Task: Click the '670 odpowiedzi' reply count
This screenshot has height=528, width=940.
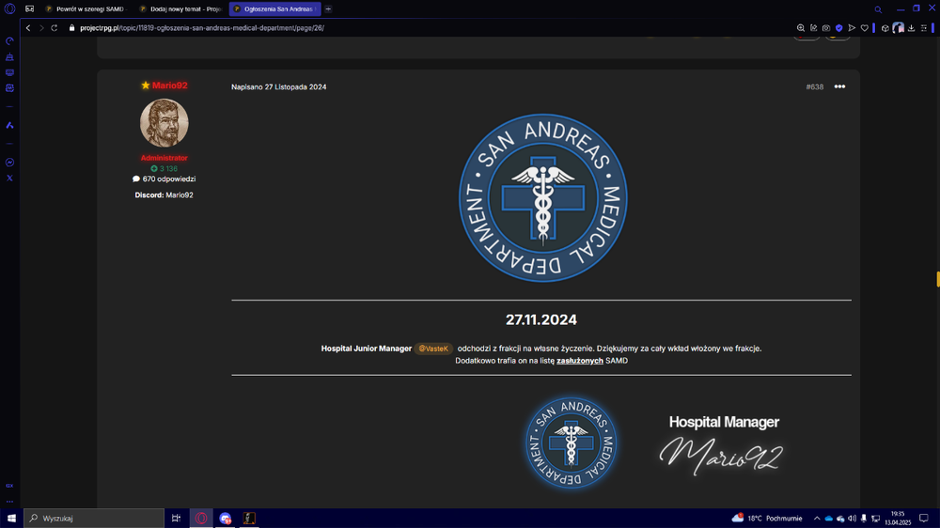Action: (164, 179)
